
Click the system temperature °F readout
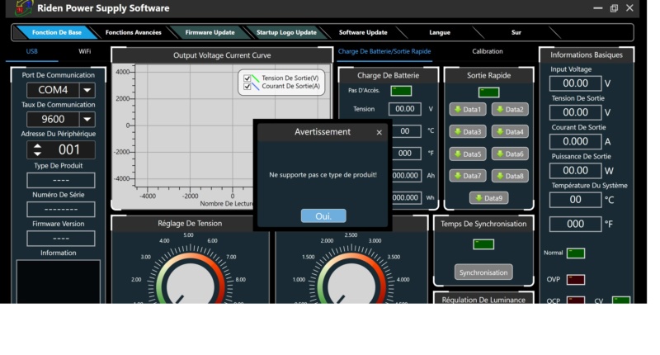point(575,224)
